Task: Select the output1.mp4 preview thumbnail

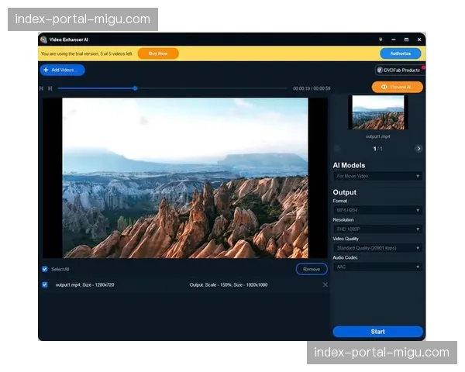Action: pos(377,112)
